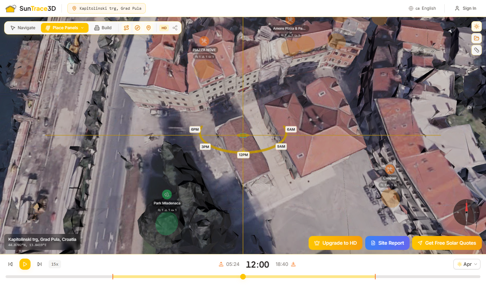Click the compass icon in the toolbar
486x285 pixels.
(137, 28)
